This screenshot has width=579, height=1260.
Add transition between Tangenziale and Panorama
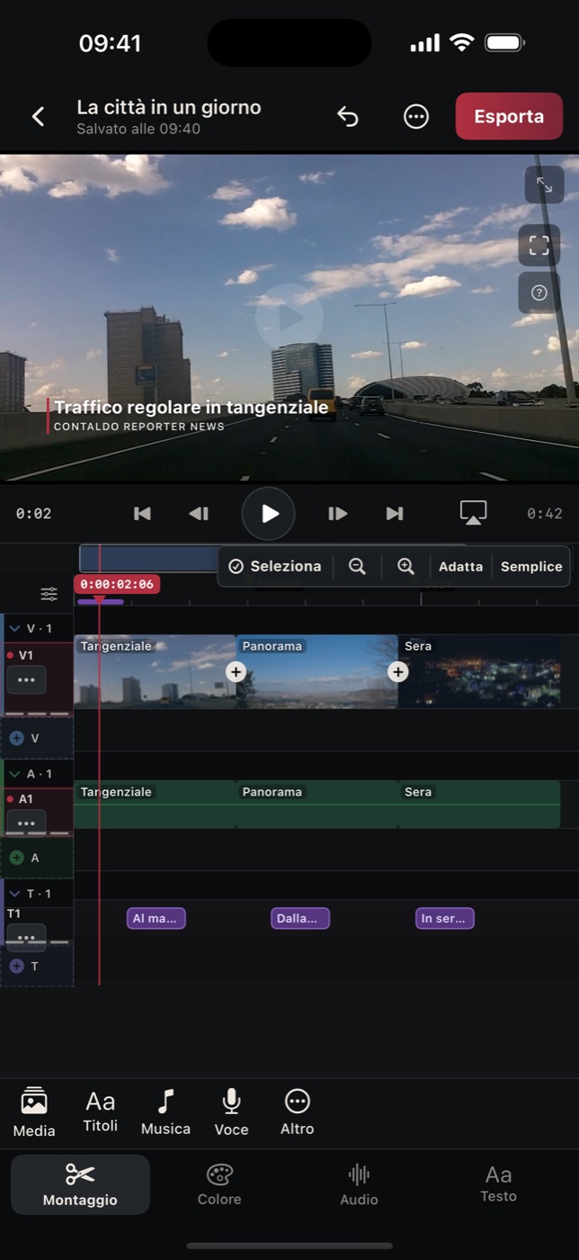pos(236,671)
